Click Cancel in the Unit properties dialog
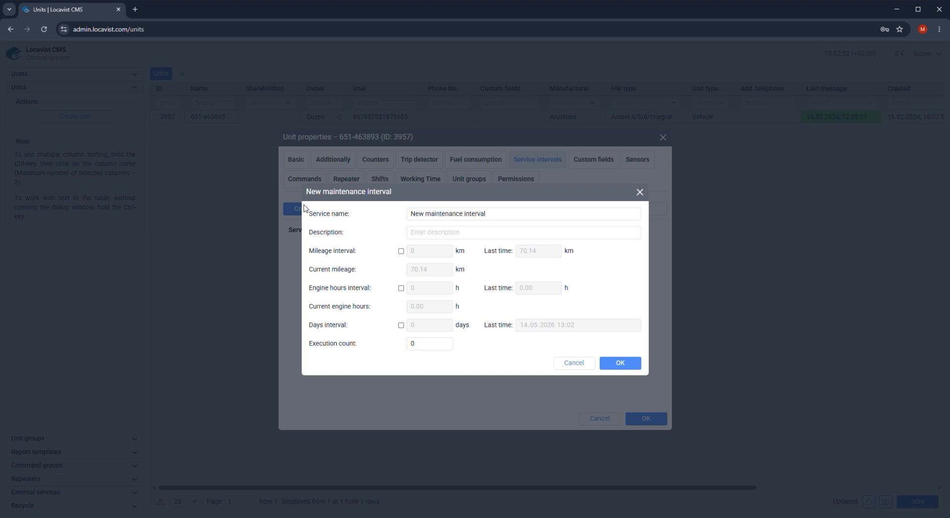Image resolution: width=950 pixels, height=518 pixels. (x=600, y=419)
